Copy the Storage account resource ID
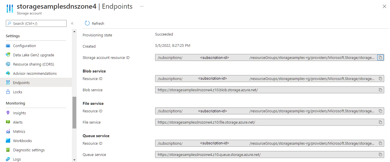 pos(380,57)
